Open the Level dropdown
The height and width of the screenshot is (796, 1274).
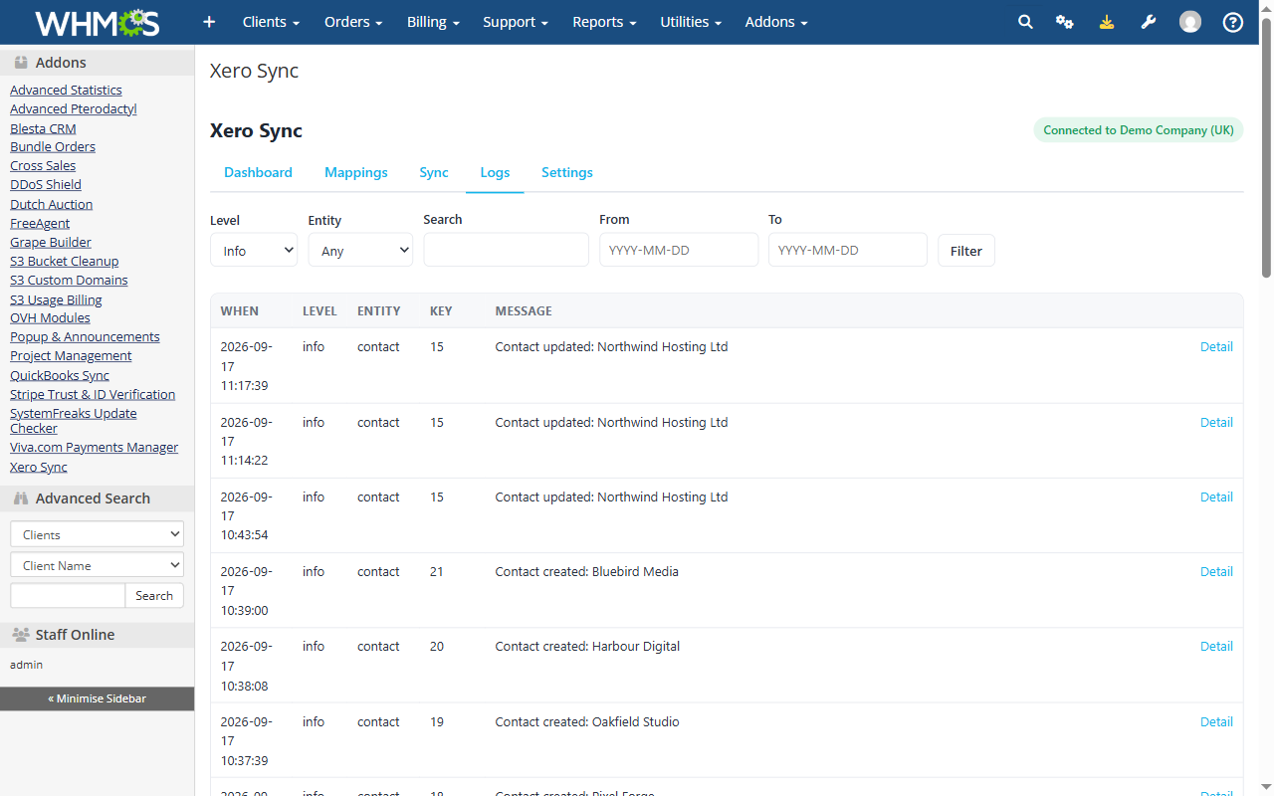click(x=254, y=250)
